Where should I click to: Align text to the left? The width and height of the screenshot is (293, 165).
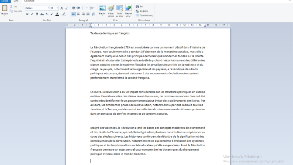(x=74, y=14)
